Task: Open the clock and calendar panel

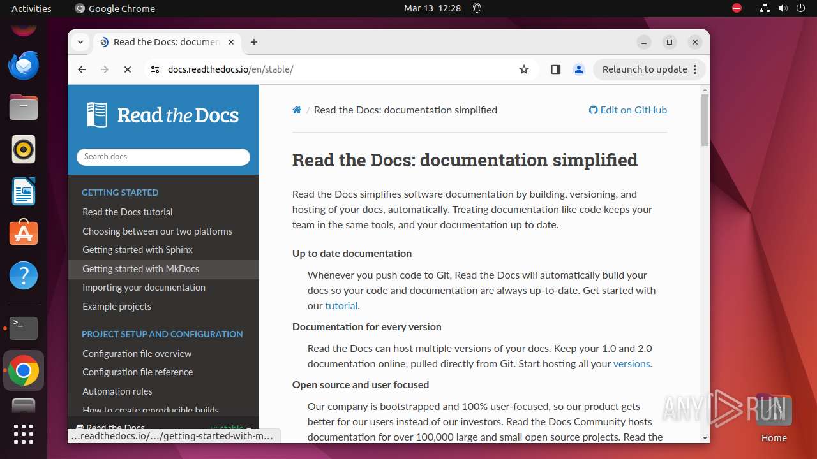Action: [432, 8]
